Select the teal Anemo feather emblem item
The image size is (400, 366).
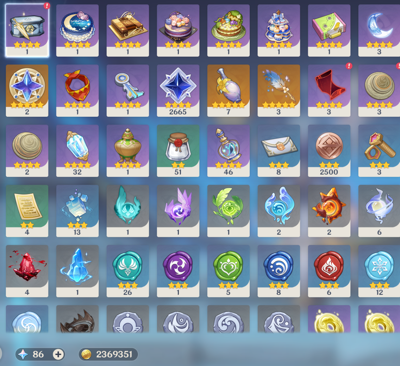pos(128,211)
